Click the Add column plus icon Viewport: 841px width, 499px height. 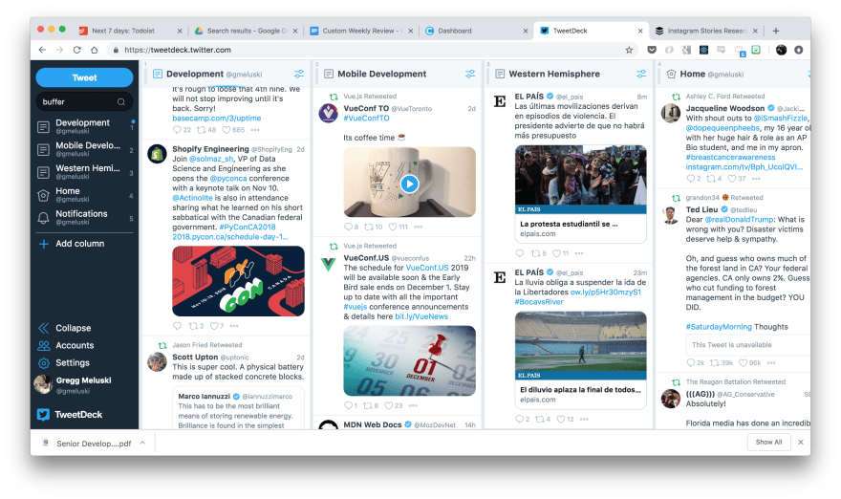point(43,244)
